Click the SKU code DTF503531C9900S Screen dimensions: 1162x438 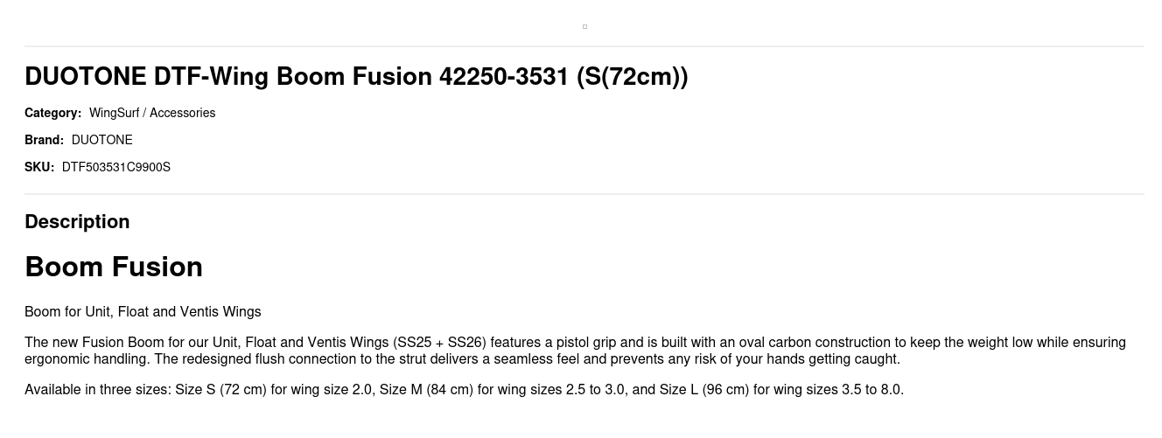click(116, 167)
